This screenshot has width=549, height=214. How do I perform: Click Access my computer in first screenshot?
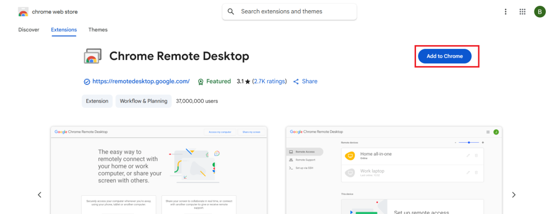click(x=220, y=132)
